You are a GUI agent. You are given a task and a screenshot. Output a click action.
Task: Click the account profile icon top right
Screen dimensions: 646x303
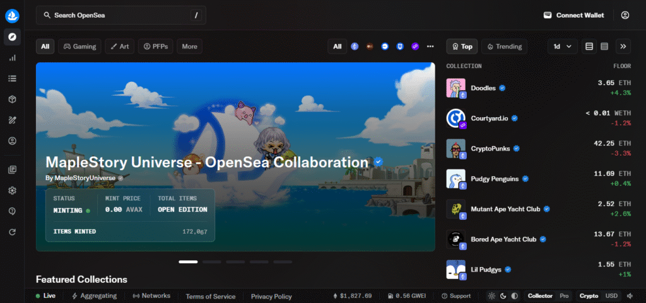tap(625, 15)
